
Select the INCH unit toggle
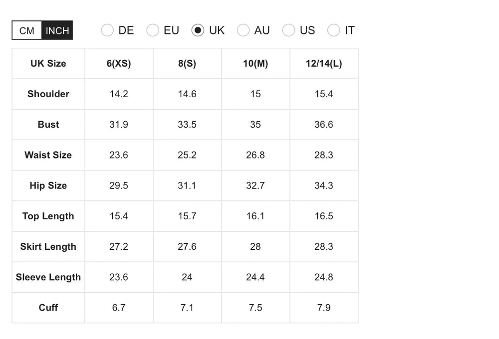point(57,30)
